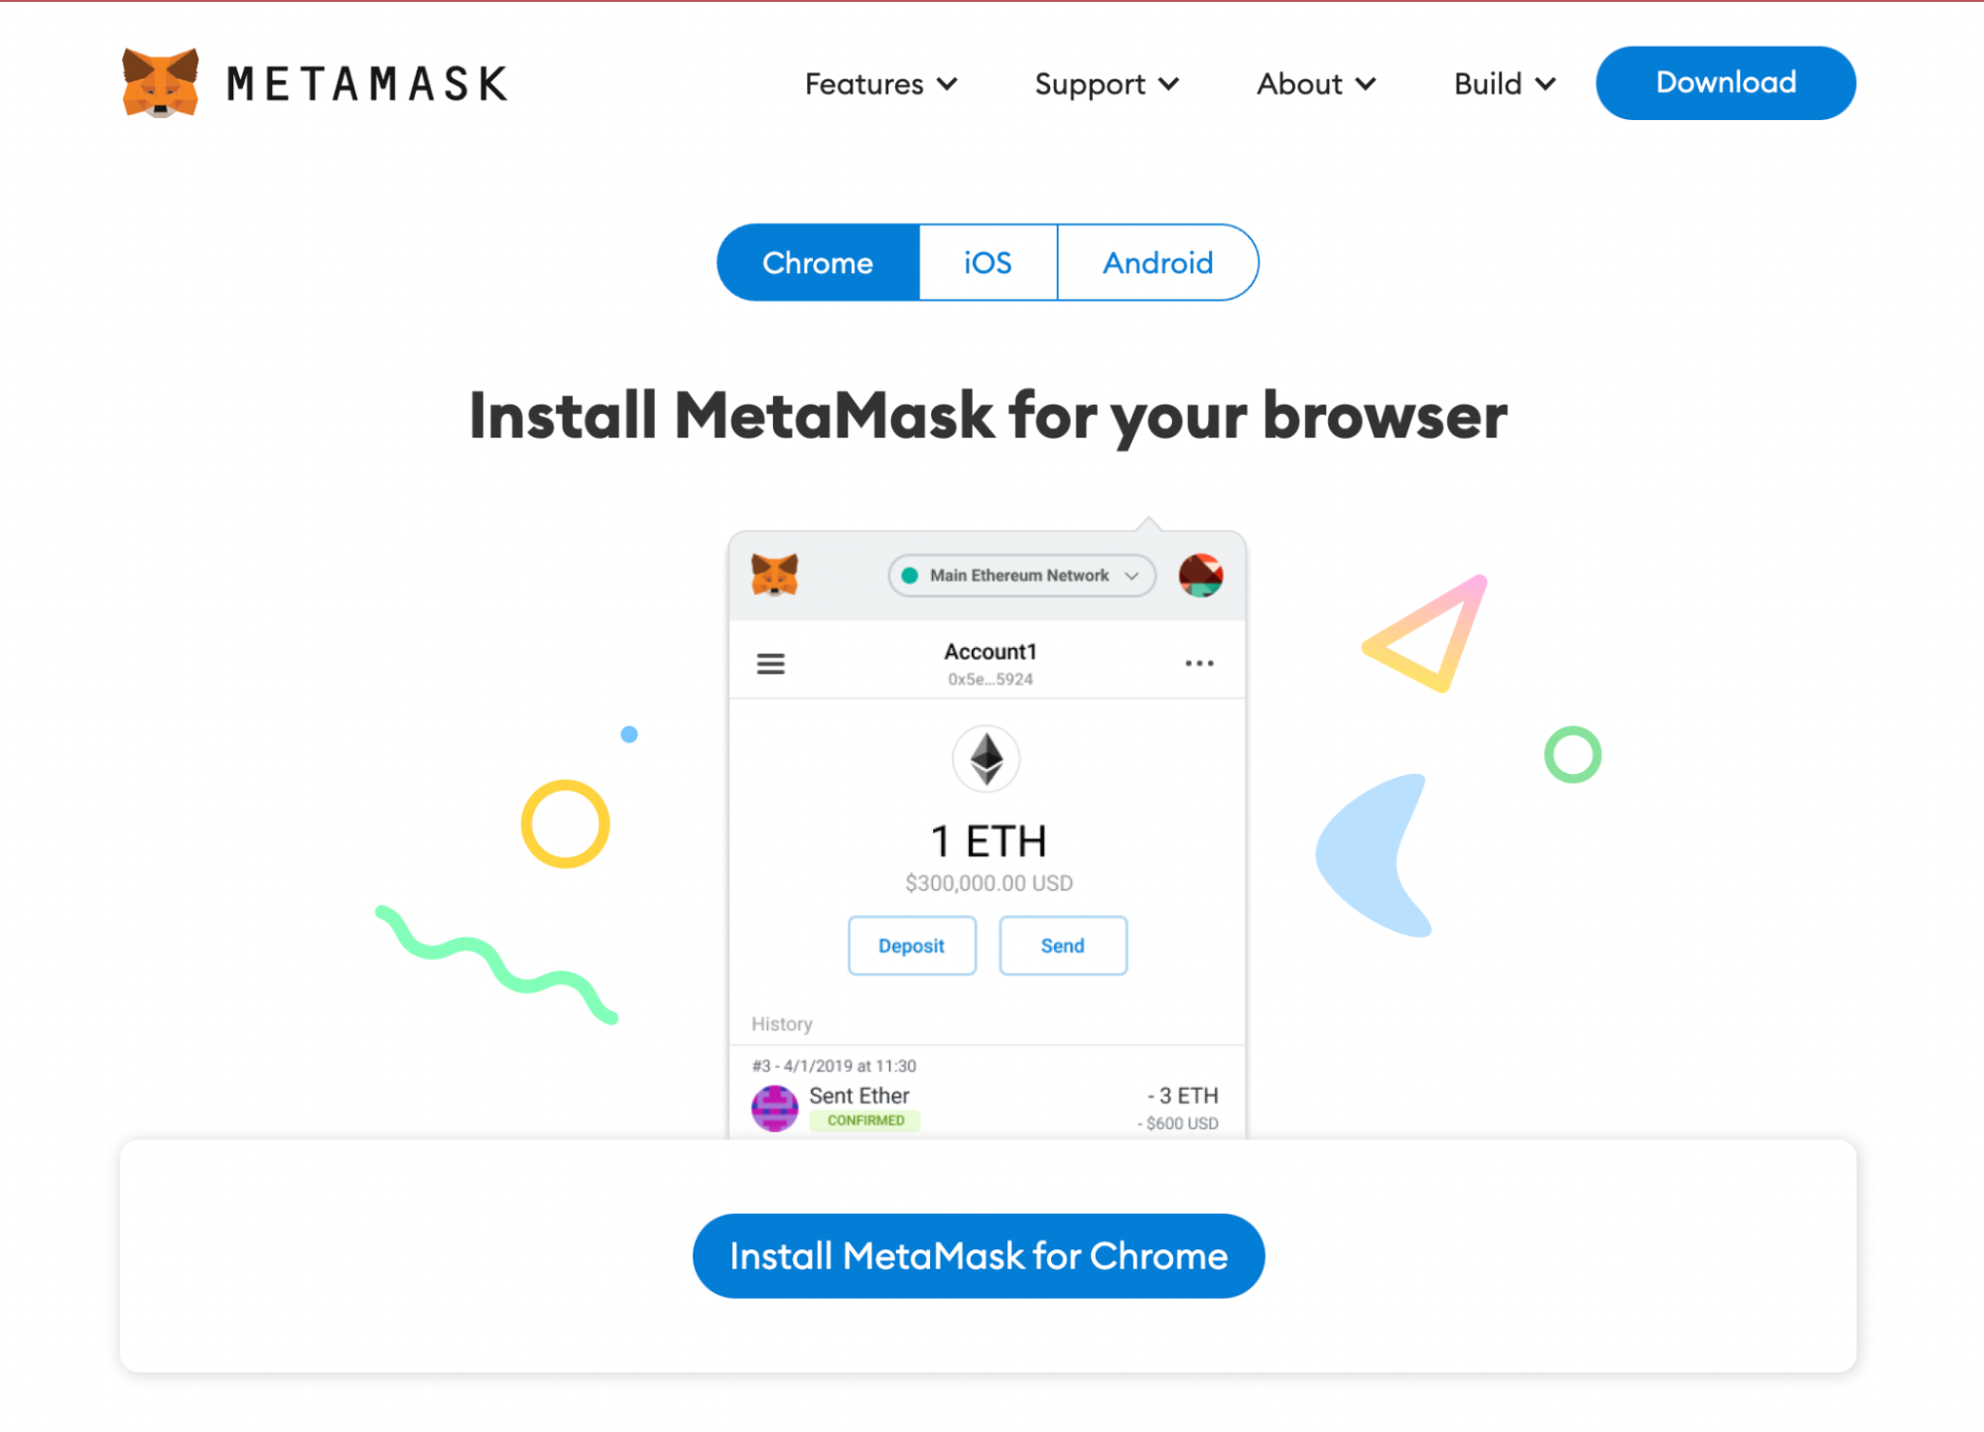Click the three-dots options icon in wallet
1984x1432 pixels.
point(1200,664)
